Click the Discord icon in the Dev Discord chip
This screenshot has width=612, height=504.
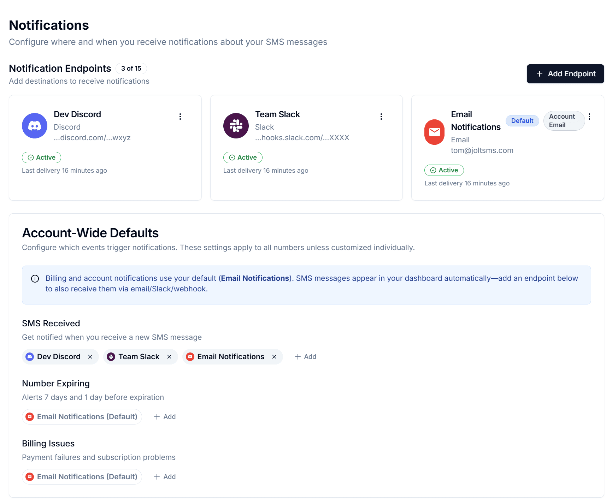30,357
